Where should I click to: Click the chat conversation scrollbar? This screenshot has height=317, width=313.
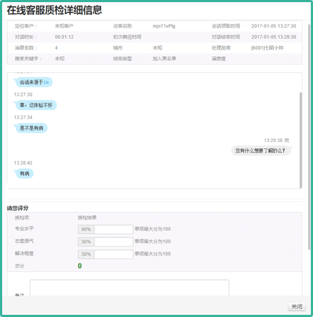(x=301, y=140)
